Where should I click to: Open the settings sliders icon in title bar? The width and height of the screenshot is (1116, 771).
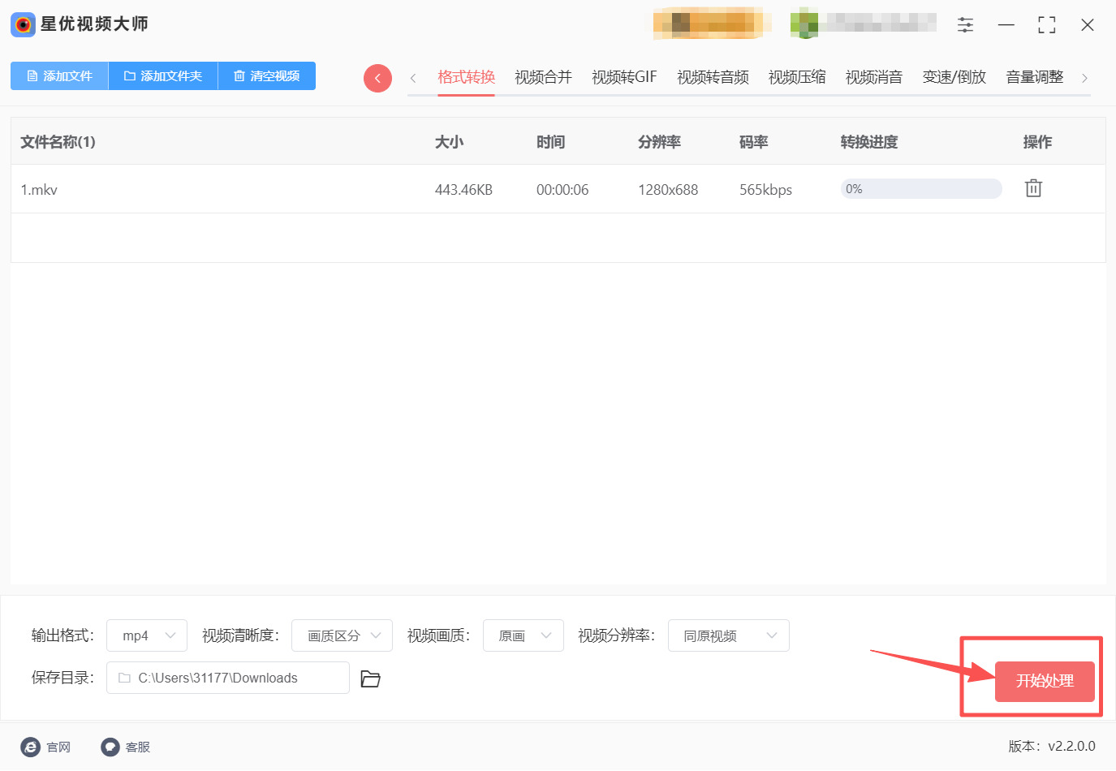click(965, 25)
